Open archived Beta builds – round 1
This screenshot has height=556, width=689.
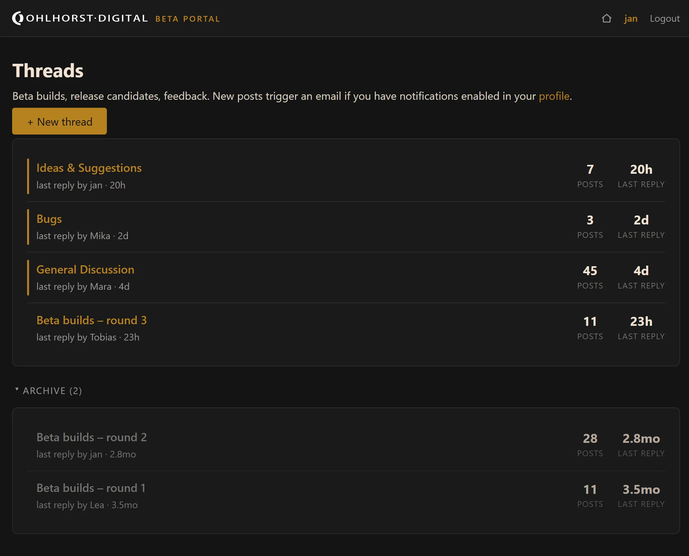tap(91, 488)
